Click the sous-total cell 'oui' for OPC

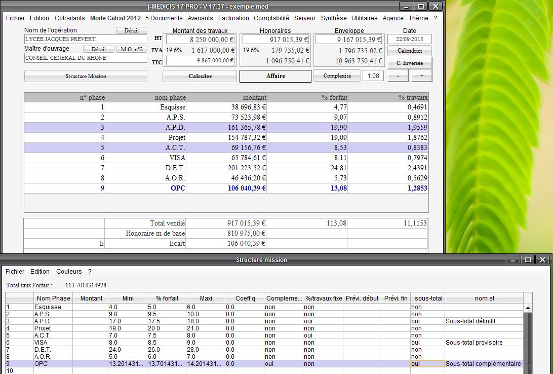(x=427, y=364)
